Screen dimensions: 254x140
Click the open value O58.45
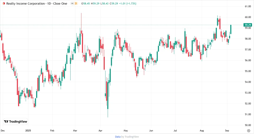coord(86,4)
